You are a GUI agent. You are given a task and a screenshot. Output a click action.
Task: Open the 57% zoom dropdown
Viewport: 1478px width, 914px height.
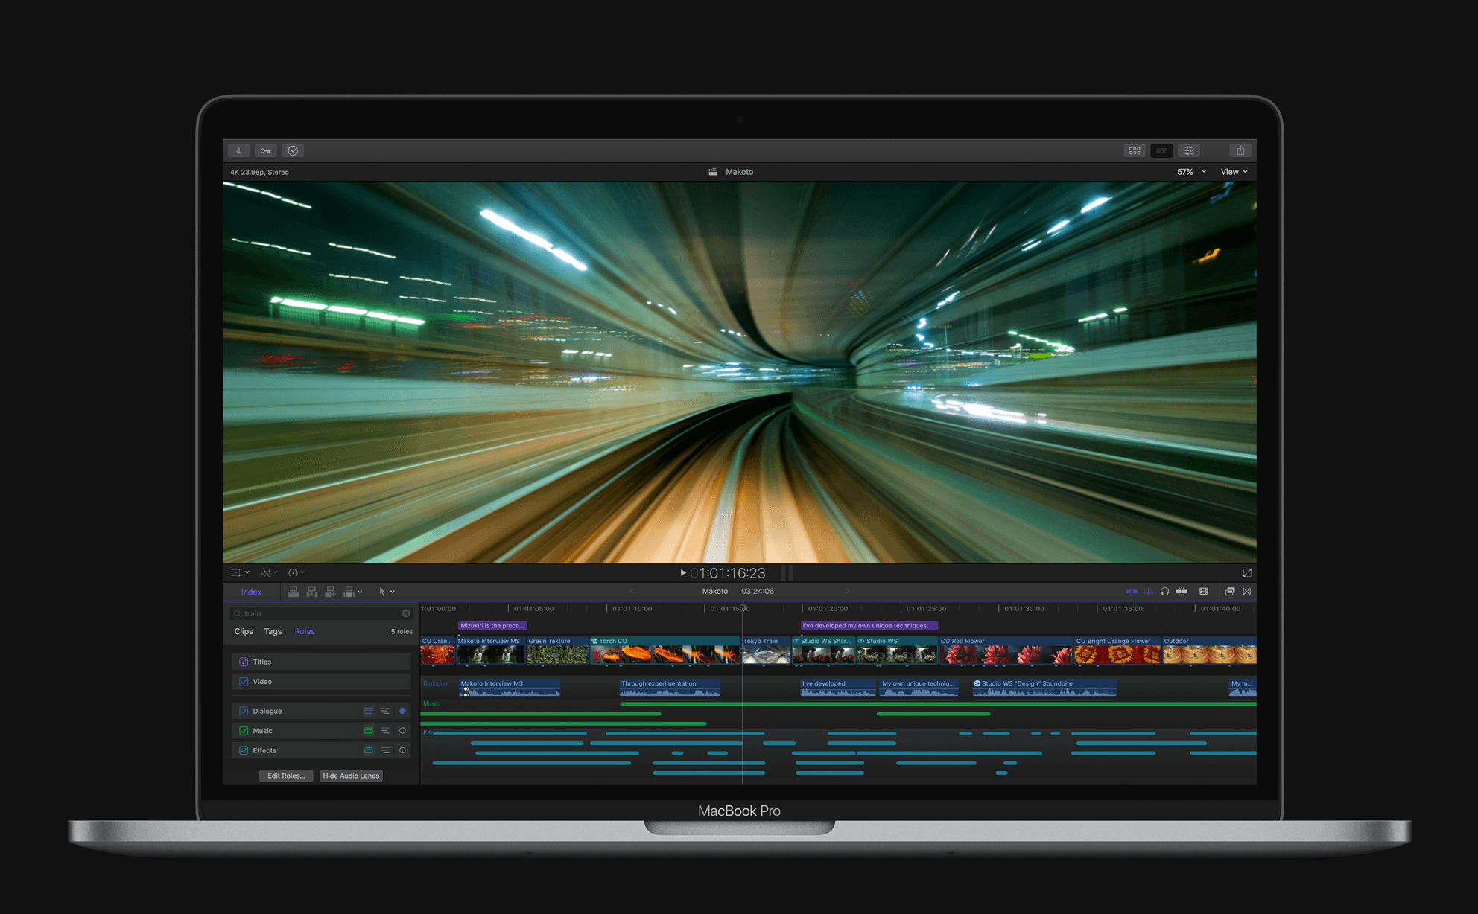coord(1190,172)
